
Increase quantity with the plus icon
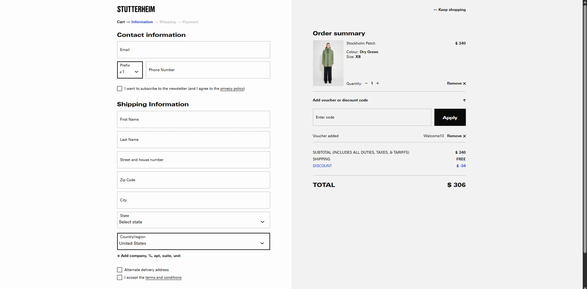(x=378, y=83)
